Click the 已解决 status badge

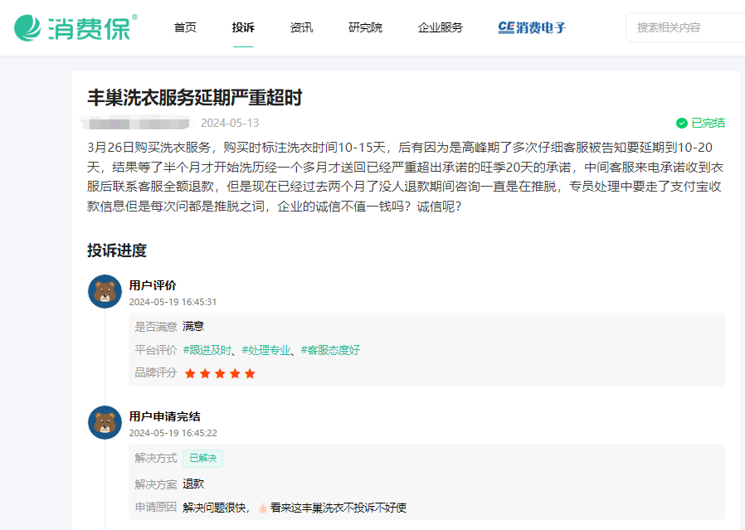pos(203,459)
